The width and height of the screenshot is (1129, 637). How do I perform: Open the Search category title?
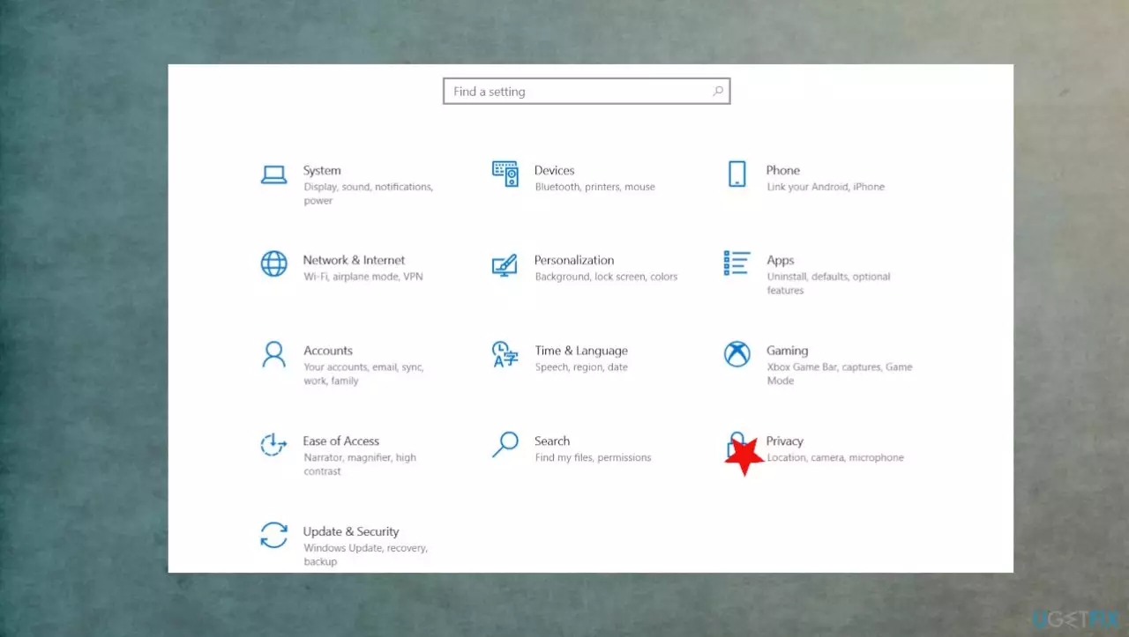tap(552, 441)
